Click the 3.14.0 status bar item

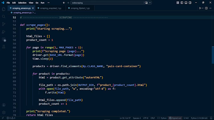[x=186, y=118]
